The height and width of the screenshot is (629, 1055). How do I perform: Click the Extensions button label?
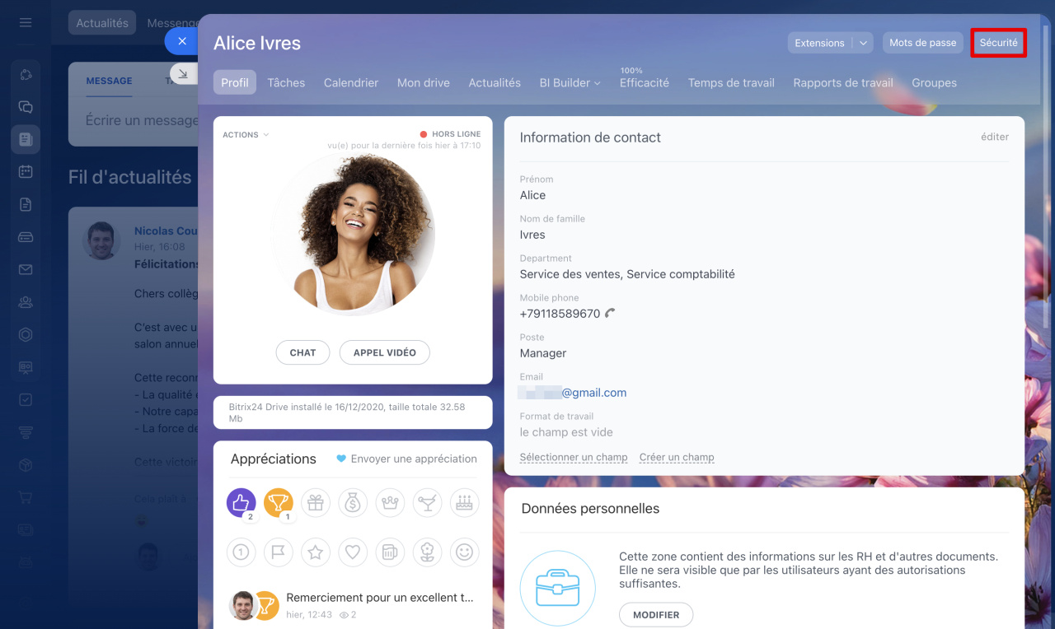pos(819,43)
